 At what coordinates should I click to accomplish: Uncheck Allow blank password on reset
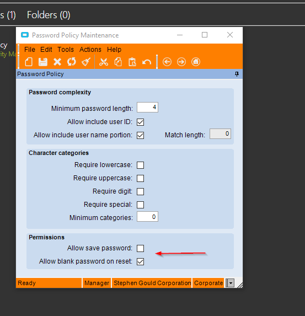(140, 262)
